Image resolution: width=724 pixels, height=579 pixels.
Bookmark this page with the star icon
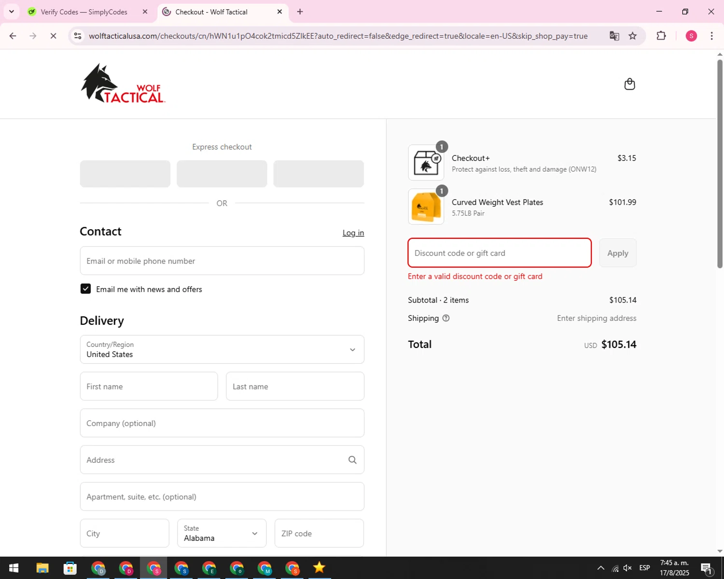pos(632,36)
